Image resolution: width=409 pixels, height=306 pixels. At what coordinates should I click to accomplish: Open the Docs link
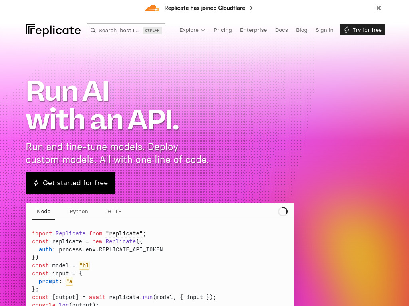click(x=282, y=30)
